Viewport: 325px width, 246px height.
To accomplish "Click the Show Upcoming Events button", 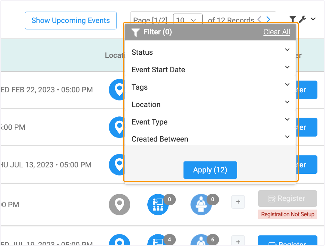I will click(71, 20).
